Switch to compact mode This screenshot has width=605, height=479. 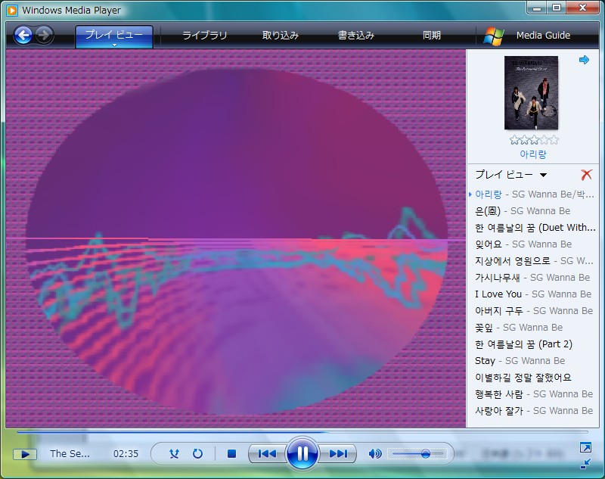tap(585, 464)
